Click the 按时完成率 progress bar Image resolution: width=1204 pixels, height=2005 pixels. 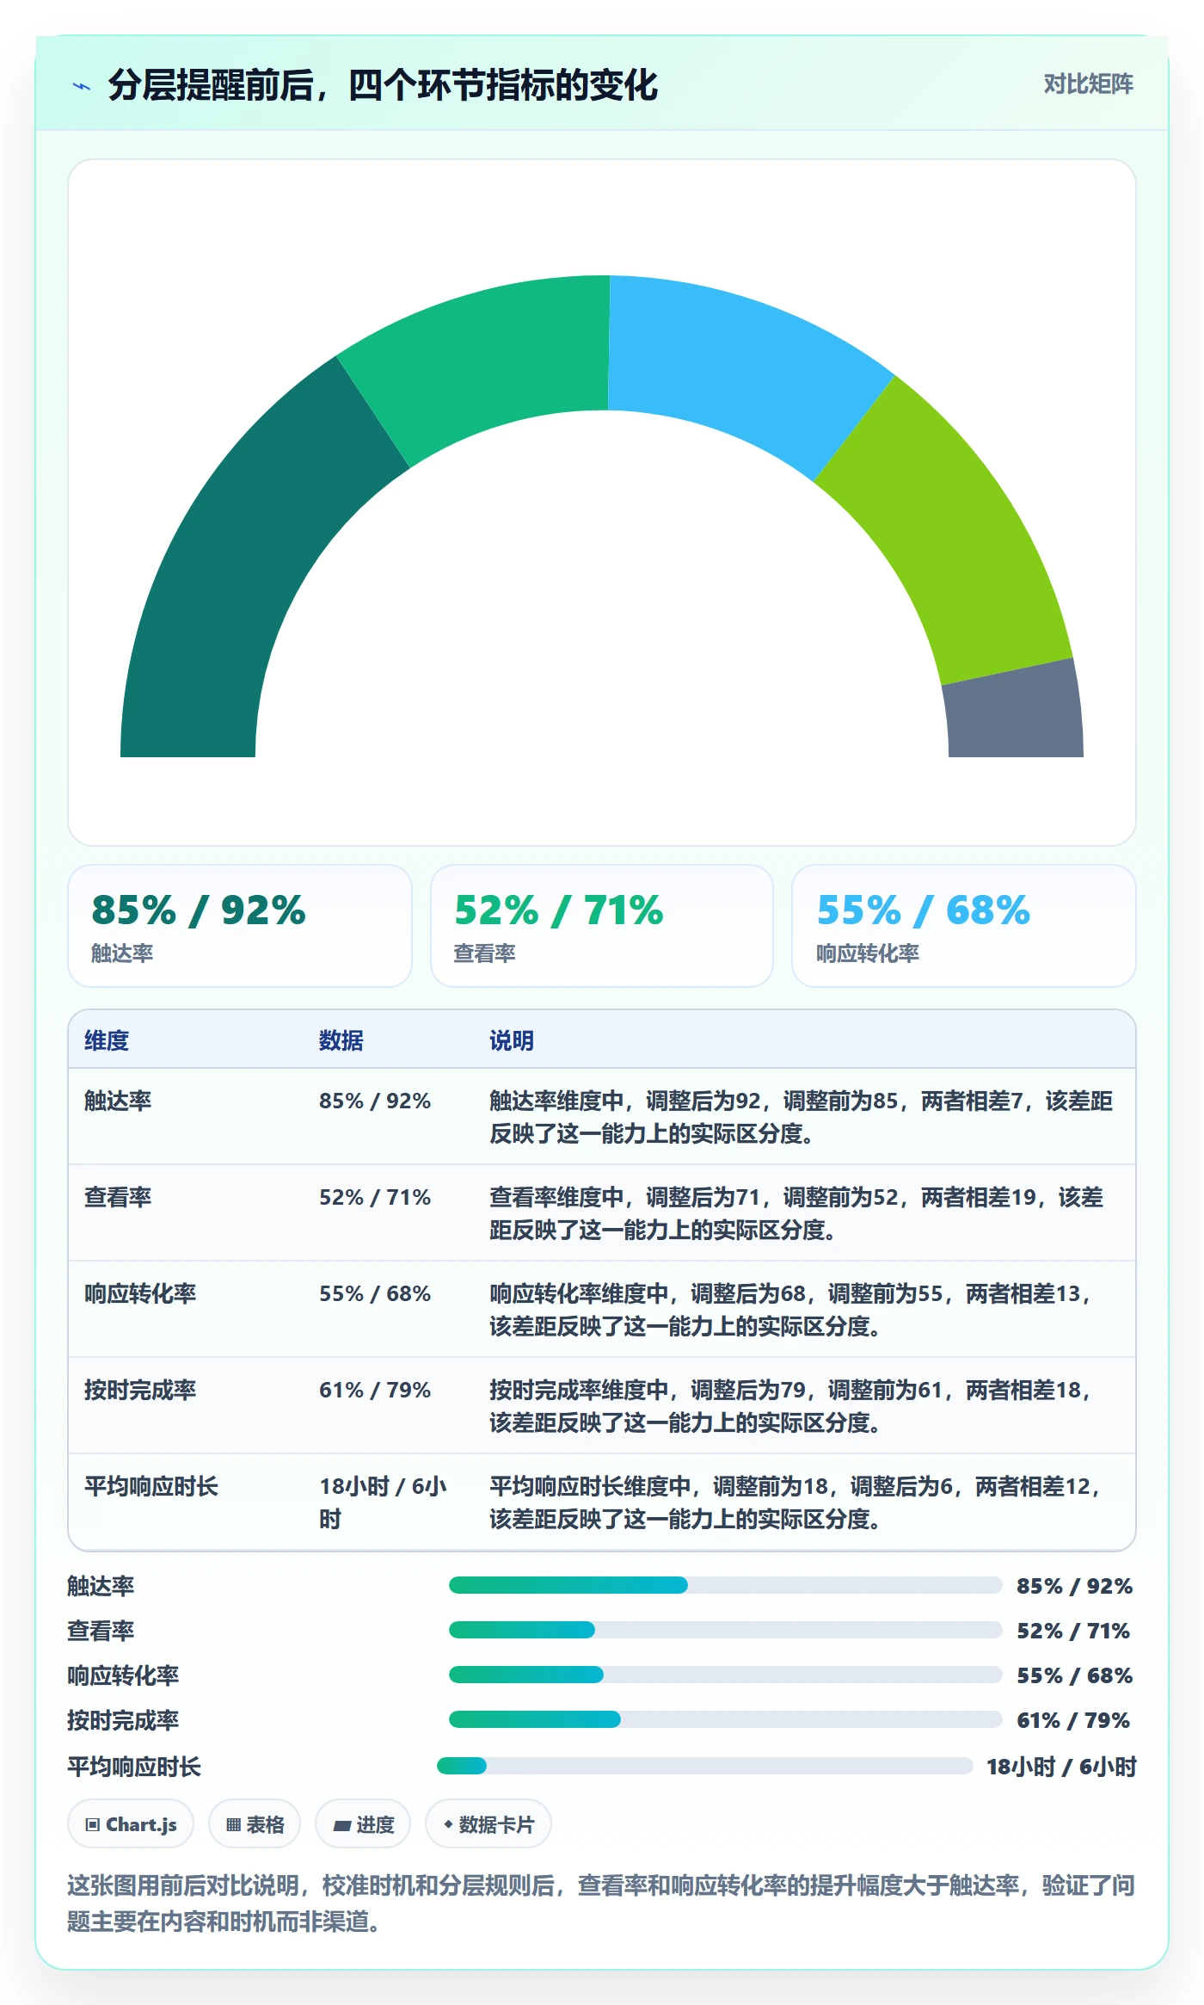click(725, 1719)
